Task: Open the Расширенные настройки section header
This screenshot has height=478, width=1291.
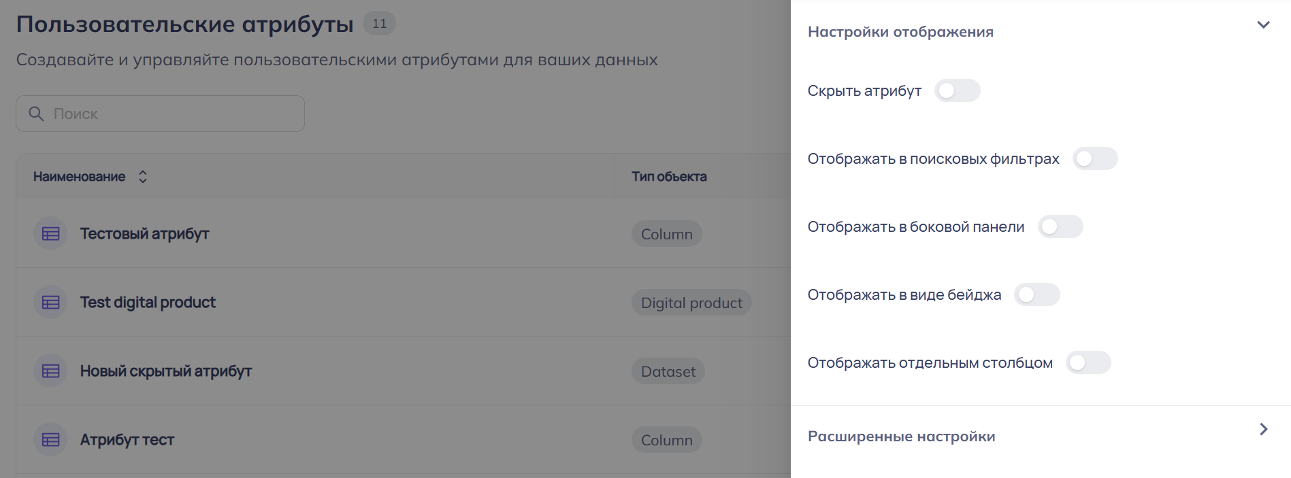Action: (x=901, y=437)
